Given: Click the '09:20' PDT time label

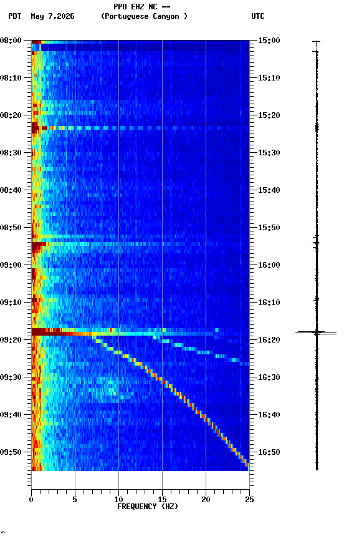Looking at the screenshot, I should [11, 340].
